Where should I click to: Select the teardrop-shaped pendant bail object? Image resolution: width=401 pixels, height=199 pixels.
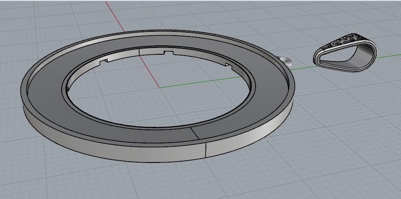coord(345,52)
